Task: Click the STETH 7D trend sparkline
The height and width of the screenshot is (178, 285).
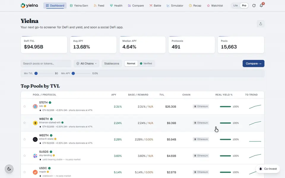Action: [255, 107]
